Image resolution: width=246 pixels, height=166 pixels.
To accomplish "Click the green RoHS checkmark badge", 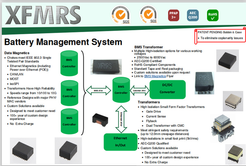I will [x=212, y=15].
